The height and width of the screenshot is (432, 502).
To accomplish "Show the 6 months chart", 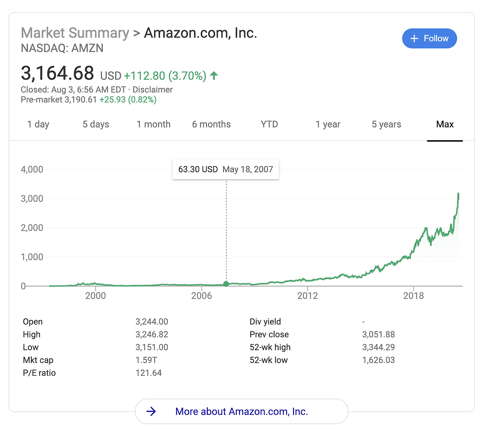I will pos(211,125).
